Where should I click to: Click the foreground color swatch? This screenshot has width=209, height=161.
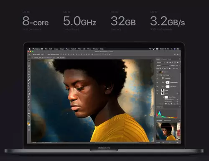coord(28,123)
